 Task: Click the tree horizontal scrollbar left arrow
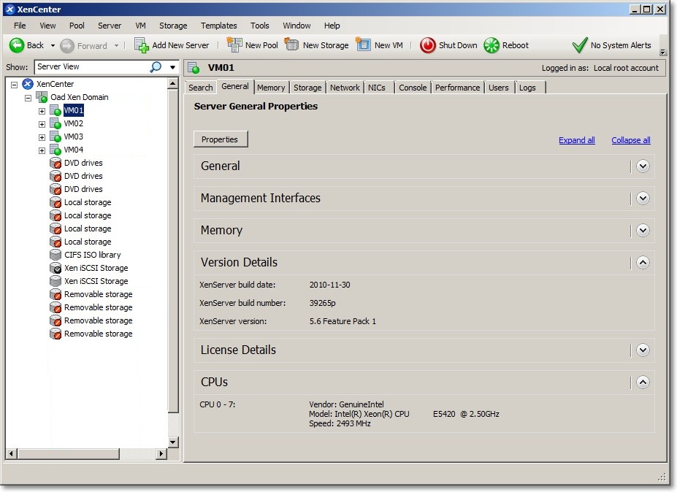tap(11, 453)
